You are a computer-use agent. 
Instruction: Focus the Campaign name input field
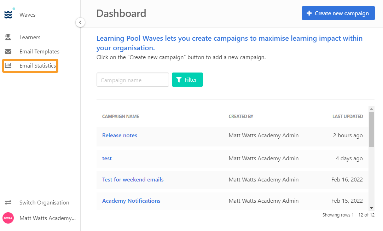click(x=133, y=80)
